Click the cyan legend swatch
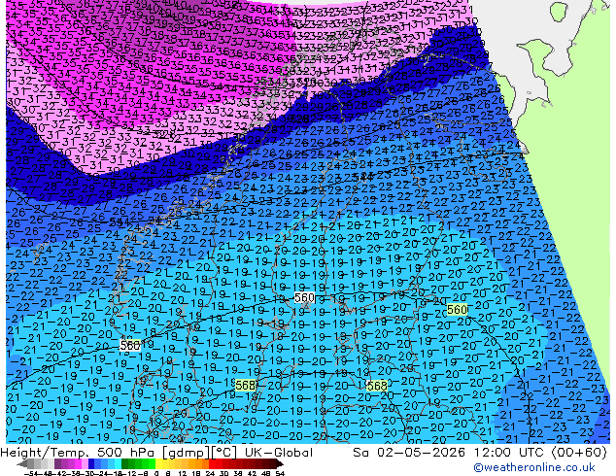This screenshot has height=476, width=616. (x=118, y=463)
